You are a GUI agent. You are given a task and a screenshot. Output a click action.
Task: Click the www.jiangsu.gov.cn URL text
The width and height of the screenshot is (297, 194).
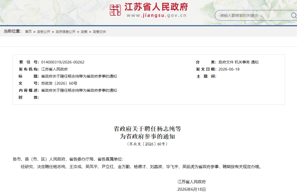tap(156, 16)
